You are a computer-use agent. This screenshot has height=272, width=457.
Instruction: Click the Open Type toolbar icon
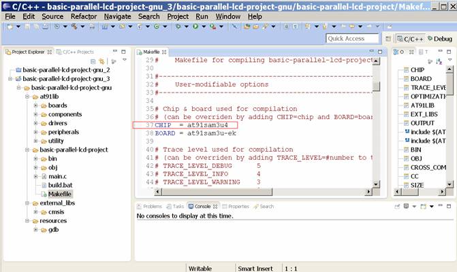[x=247, y=27]
